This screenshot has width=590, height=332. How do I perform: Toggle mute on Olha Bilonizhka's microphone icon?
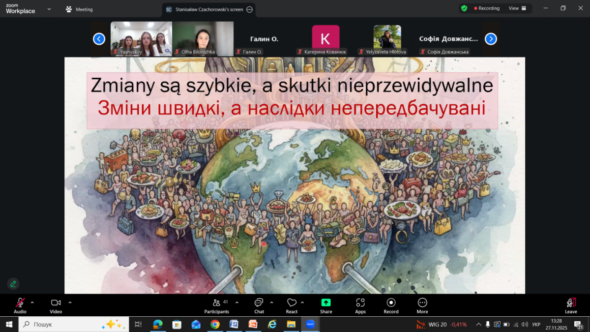(x=177, y=51)
